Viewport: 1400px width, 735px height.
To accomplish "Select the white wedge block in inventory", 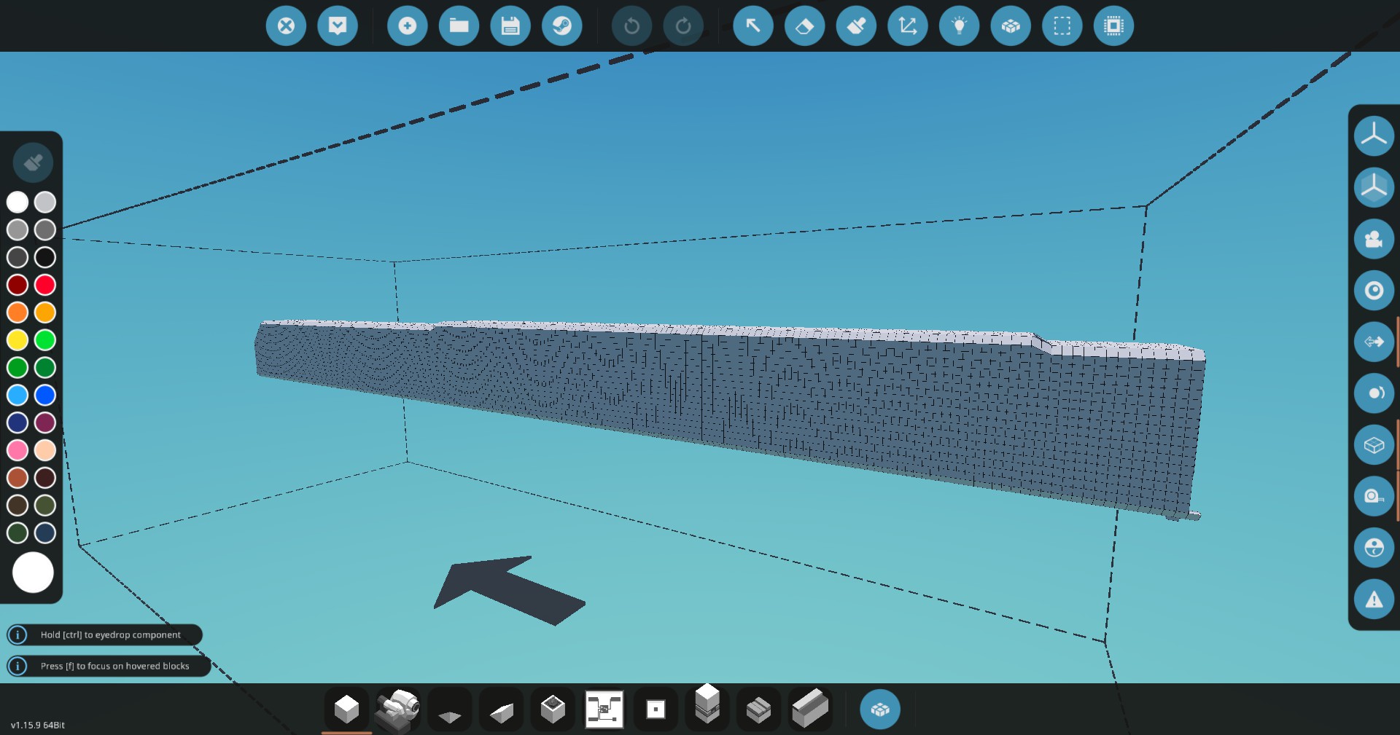I will coord(502,710).
